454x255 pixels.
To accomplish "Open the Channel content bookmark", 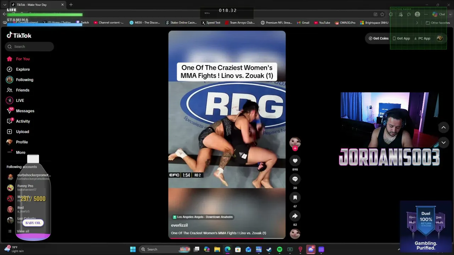I will pos(109,23).
